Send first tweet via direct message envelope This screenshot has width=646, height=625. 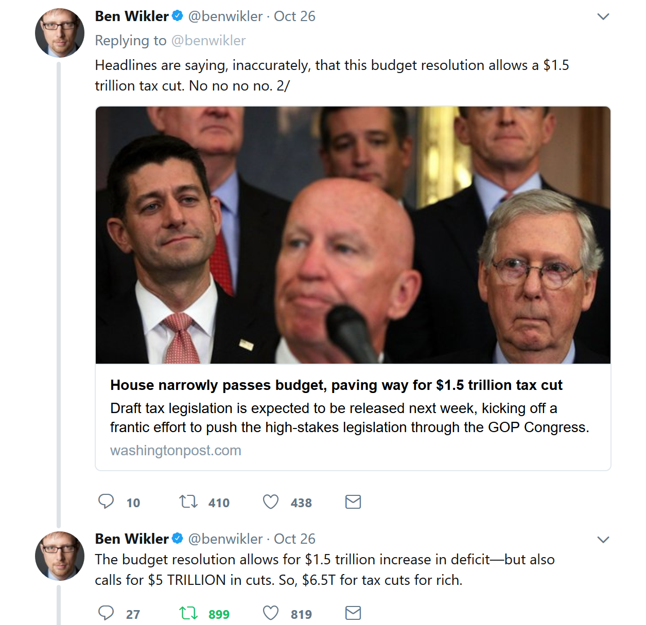(x=353, y=502)
